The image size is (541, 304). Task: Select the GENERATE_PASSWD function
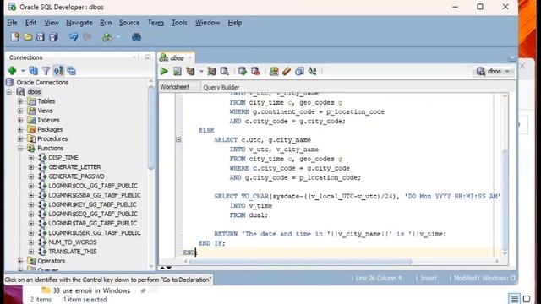(x=76, y=176)
